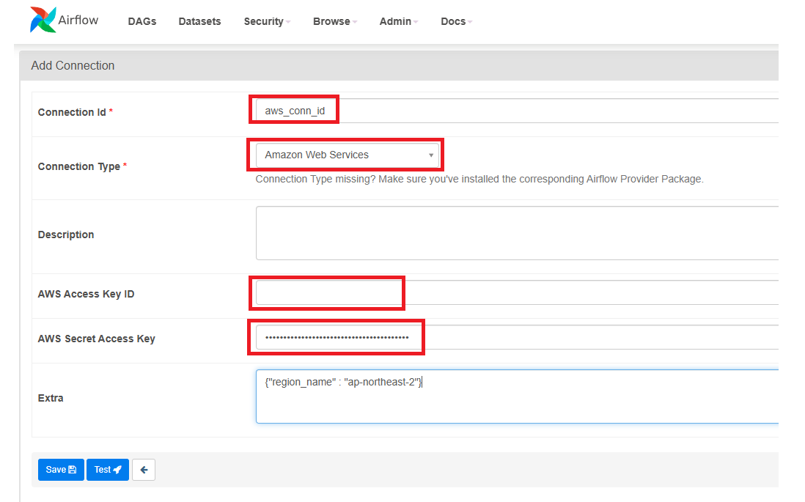
Task: Click the Description field label
Action: [x=66, y=235]
